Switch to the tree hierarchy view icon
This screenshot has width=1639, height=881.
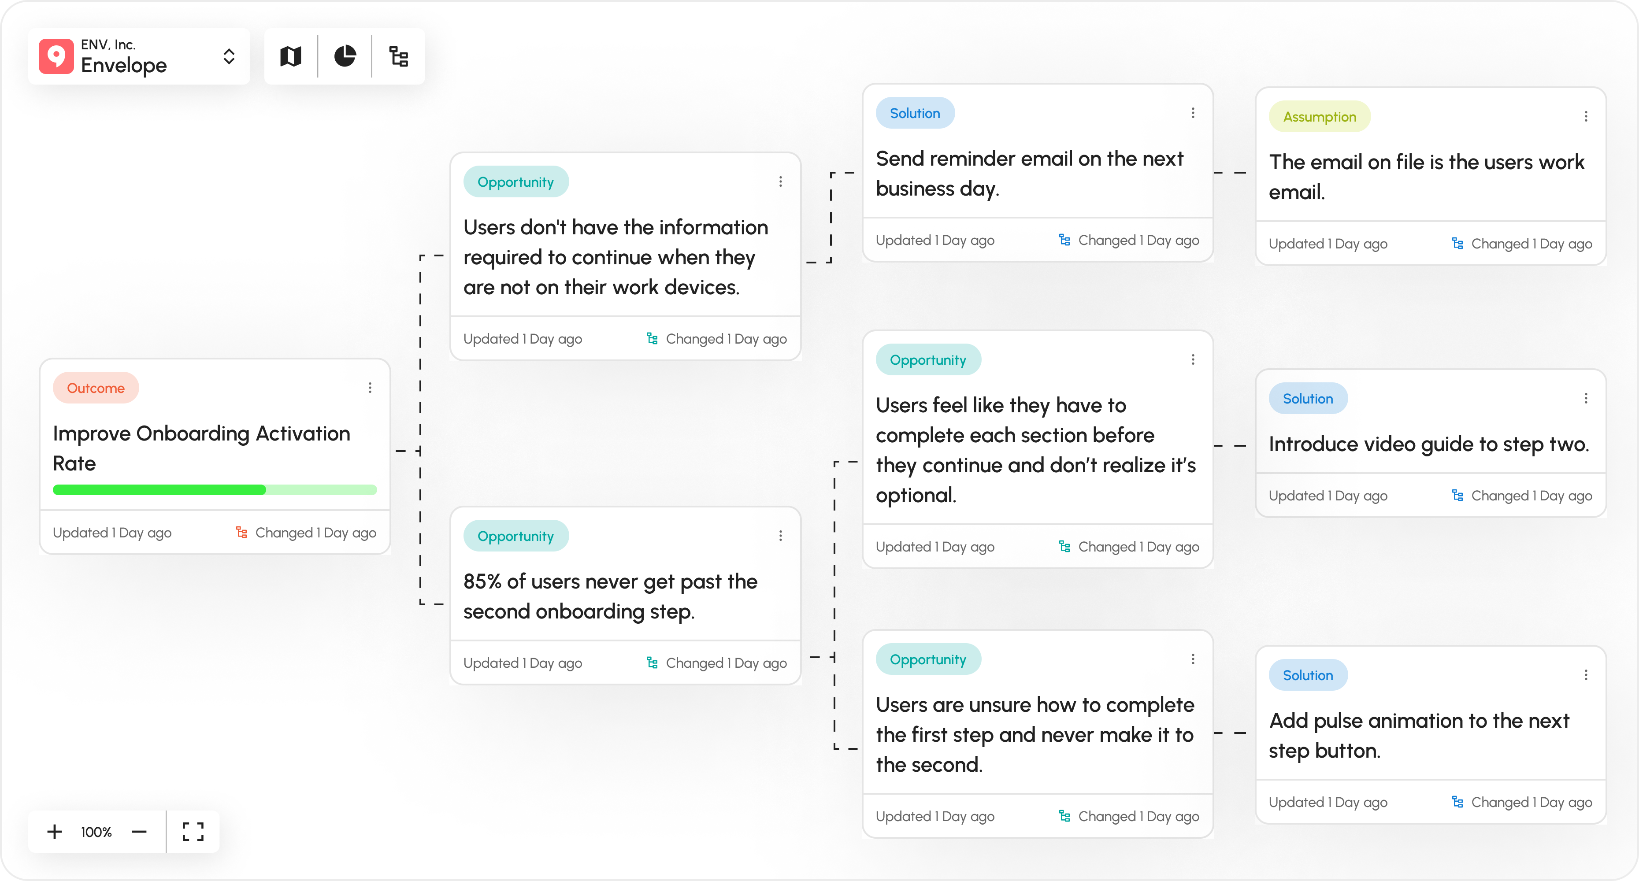399,57
